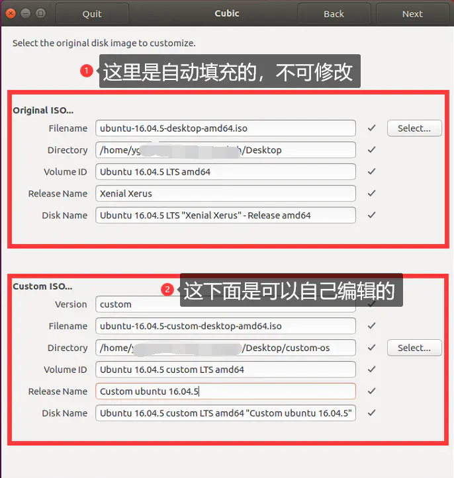Click the Original Release Name 'Xenial Xerus' field
This screenshot has height=478, width=454.
tap(226, 194)
